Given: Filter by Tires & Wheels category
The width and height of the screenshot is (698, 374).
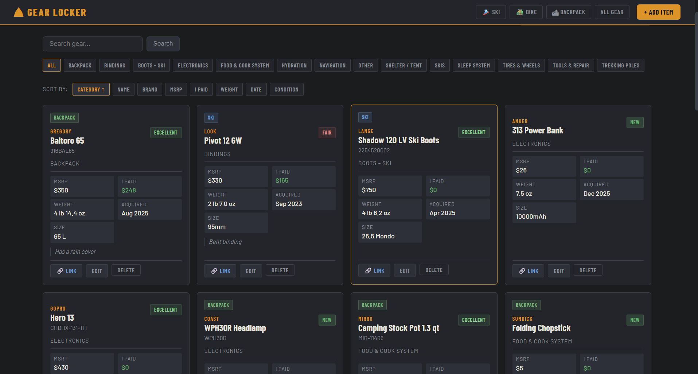Looking at the screenshot, I should click(x=521, y=65).
